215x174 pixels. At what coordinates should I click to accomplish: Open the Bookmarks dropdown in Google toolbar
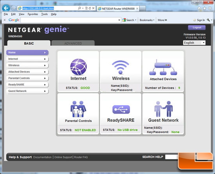click(x=147, y=20)
